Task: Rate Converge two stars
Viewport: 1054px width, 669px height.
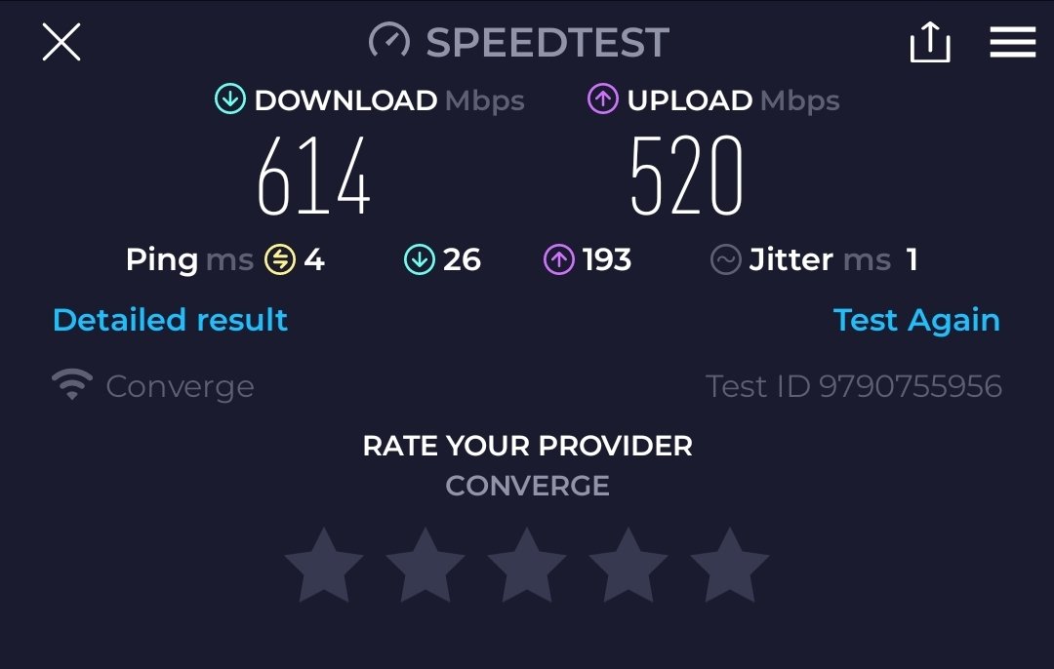Action: click(x=426, y=567)
